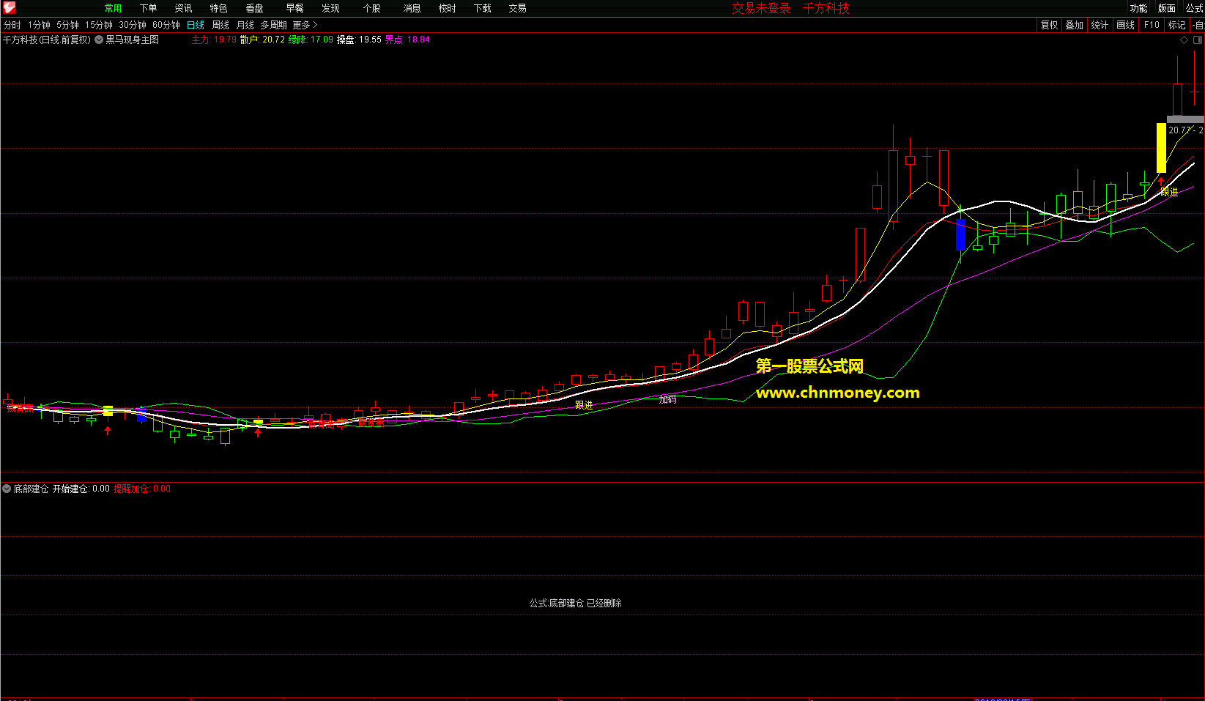This screenshot has height=701, width=1205.
Task: Open the 看盘 menu
Action: coord(254,8)
